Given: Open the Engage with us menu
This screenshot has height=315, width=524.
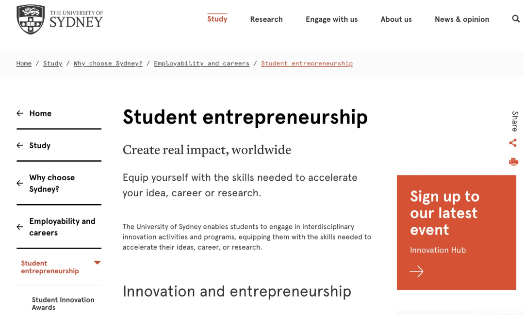Looking at the screenshot, I should pyautogui.click(x=331, y=19).
